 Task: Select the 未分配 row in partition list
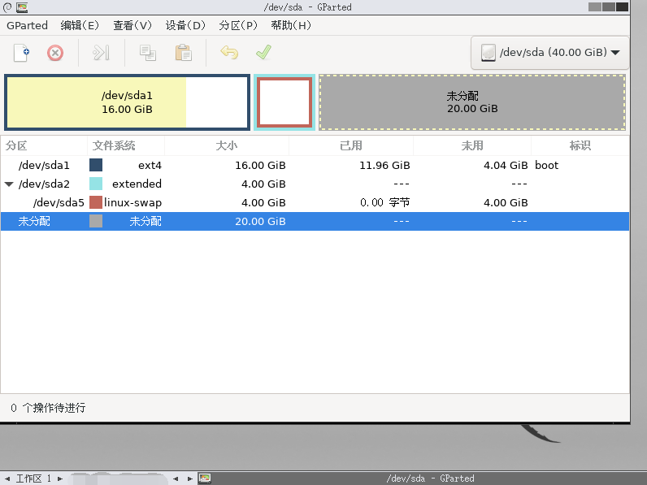click(315, 222)
